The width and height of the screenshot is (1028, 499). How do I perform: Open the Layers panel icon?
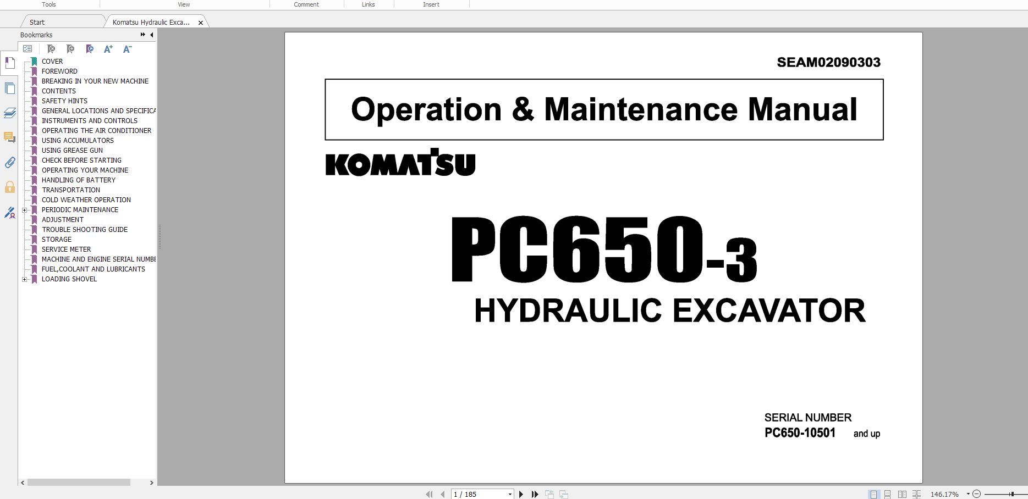pos(9,113)
